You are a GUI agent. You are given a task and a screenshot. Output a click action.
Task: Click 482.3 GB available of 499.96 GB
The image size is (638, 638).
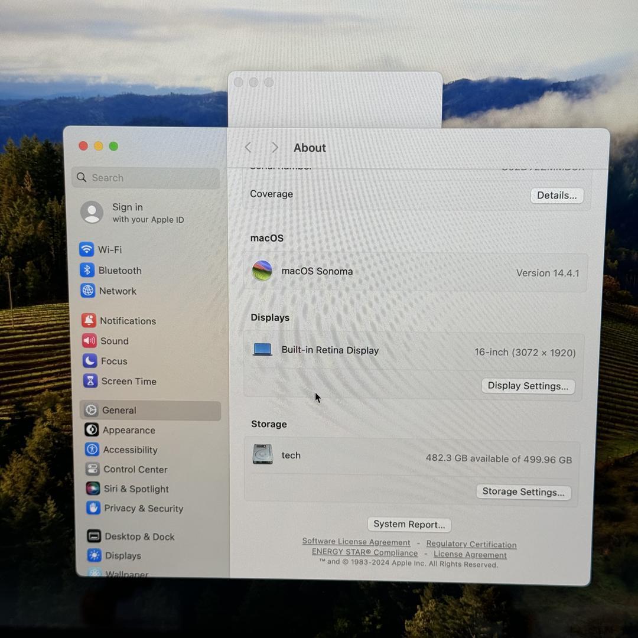tap(499, 458)
